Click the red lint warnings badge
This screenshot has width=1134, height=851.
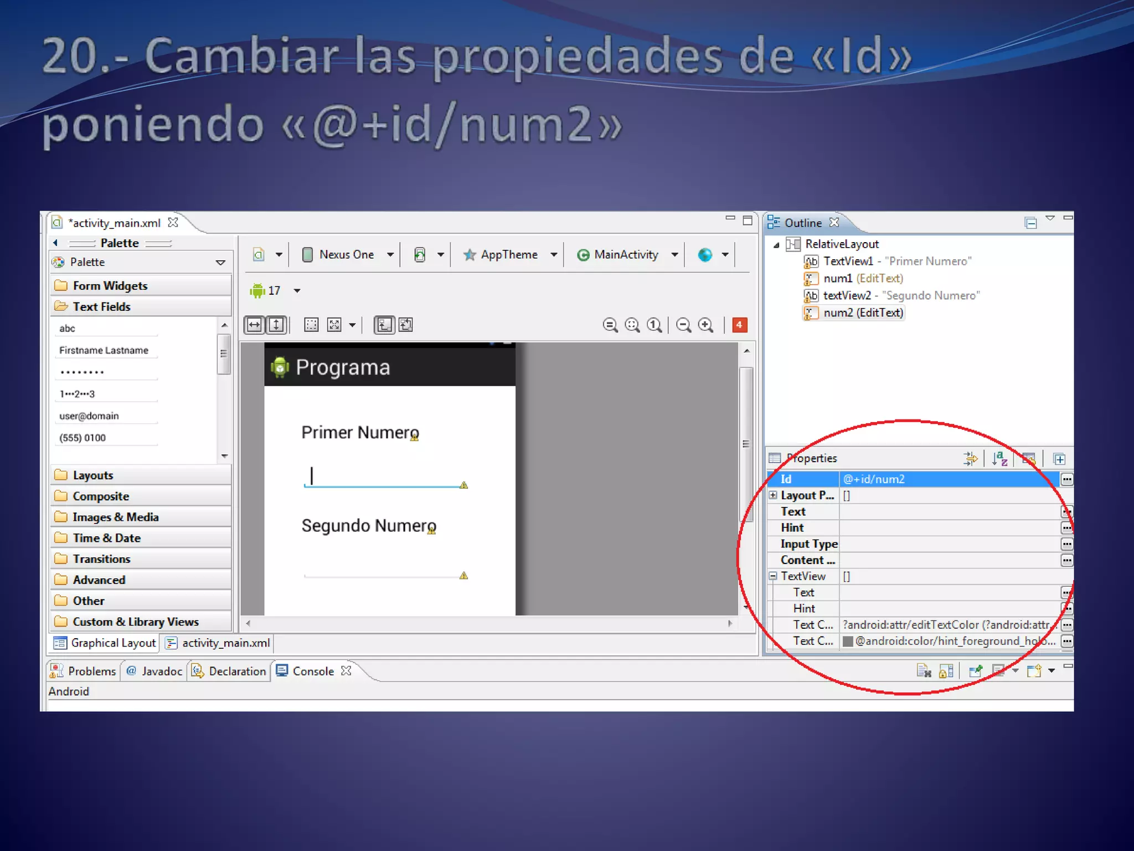point(739,325)
